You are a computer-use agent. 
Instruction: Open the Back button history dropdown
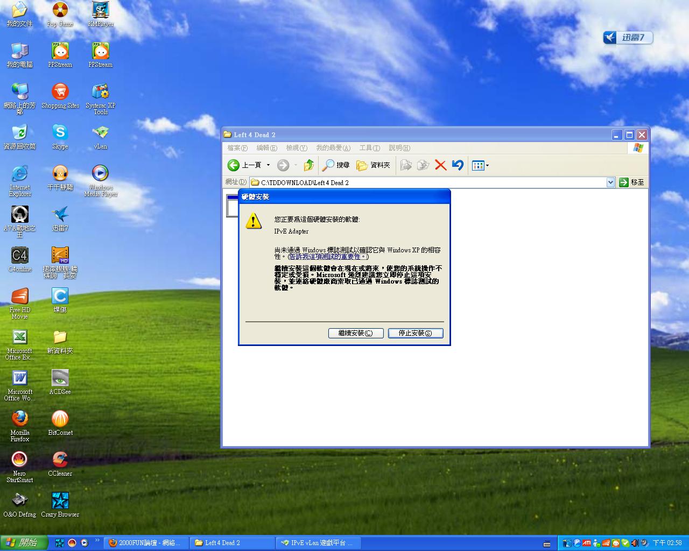click(268, 165)
